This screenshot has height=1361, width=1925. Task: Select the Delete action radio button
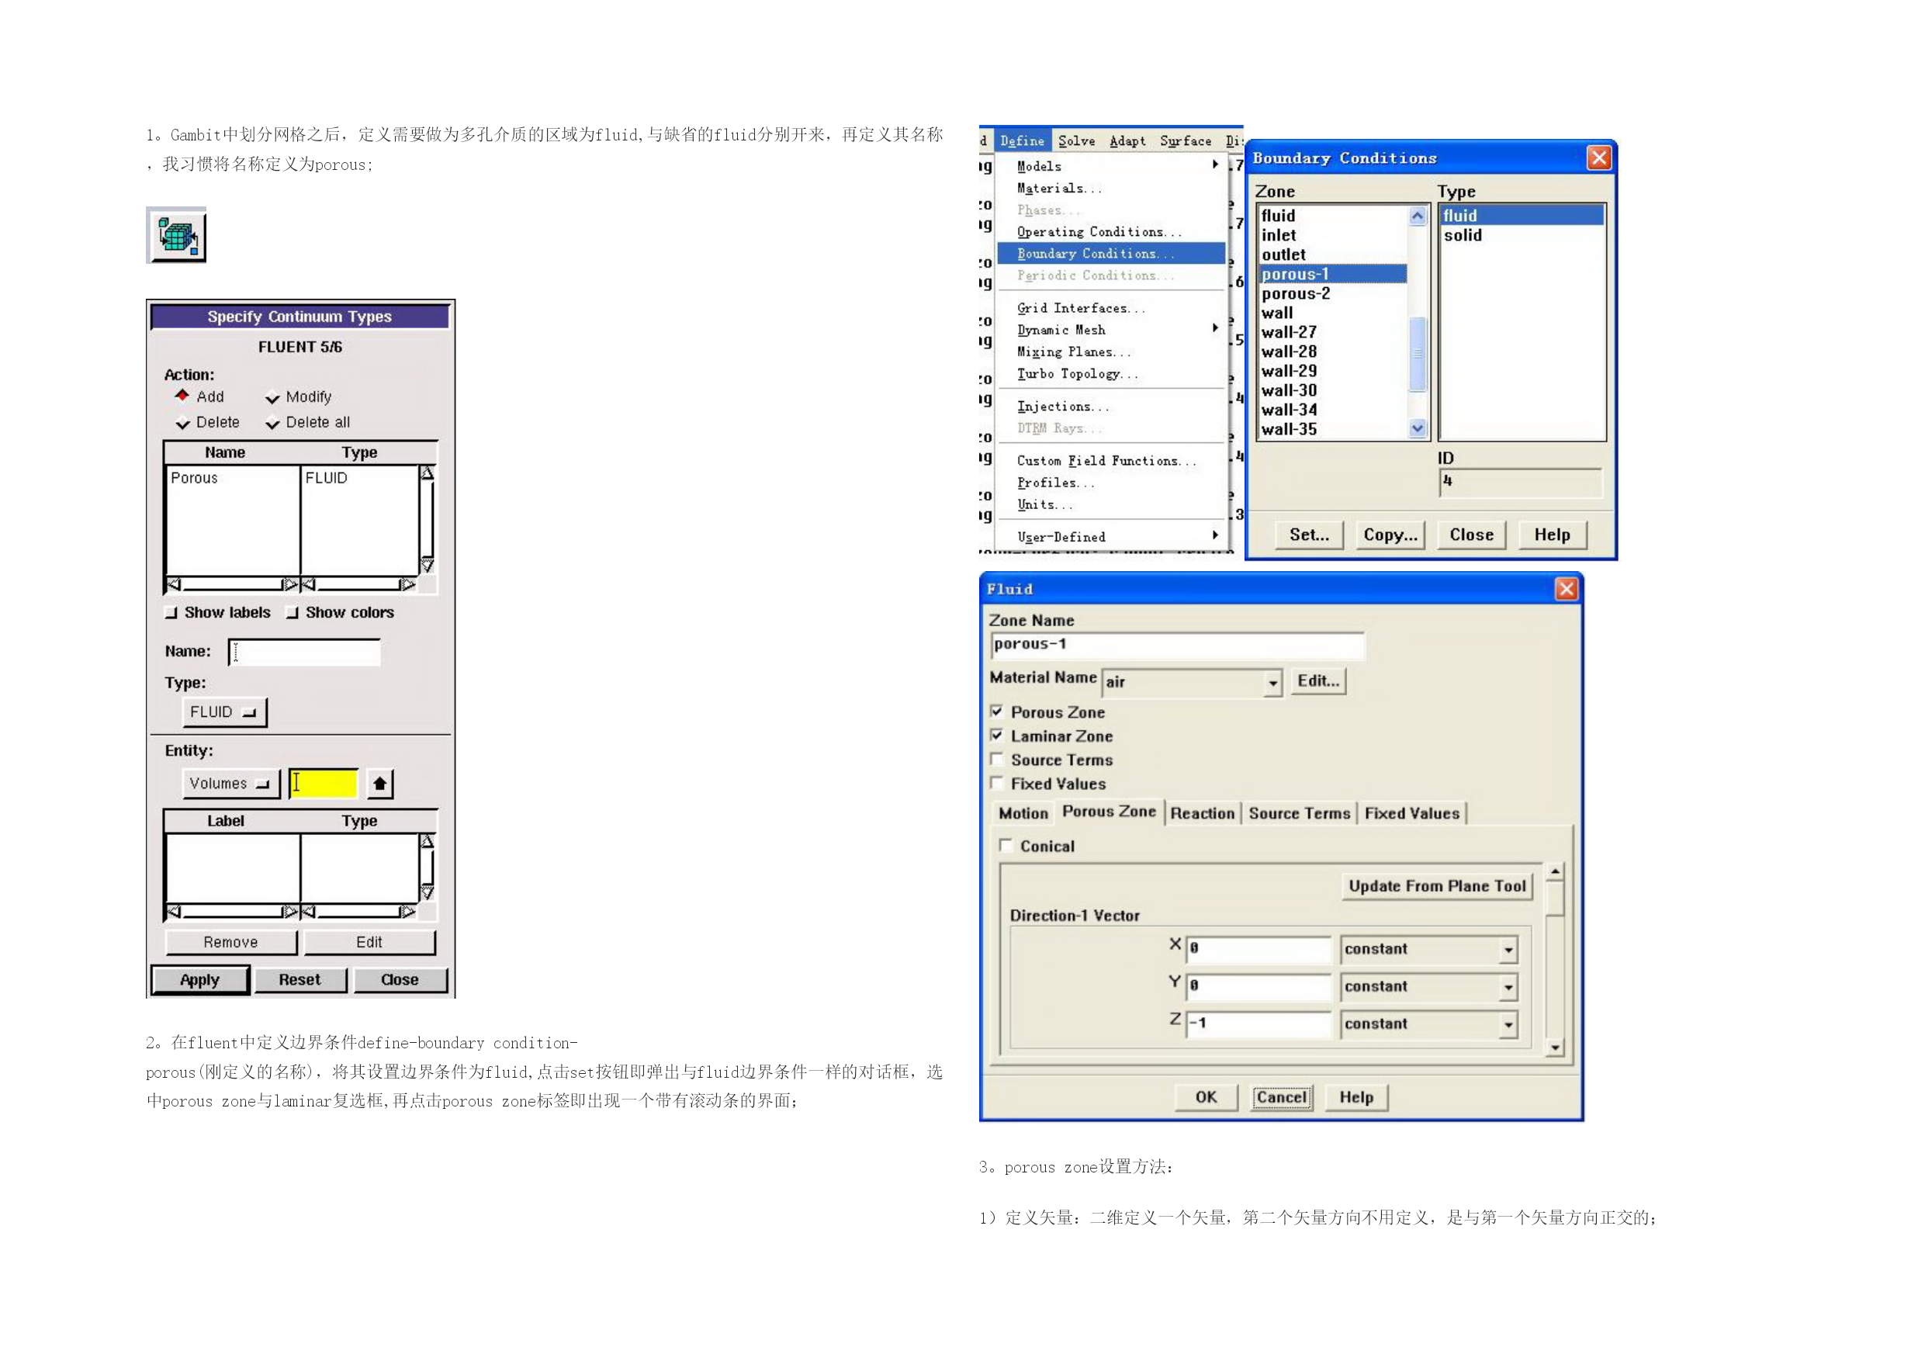[182, 423]
